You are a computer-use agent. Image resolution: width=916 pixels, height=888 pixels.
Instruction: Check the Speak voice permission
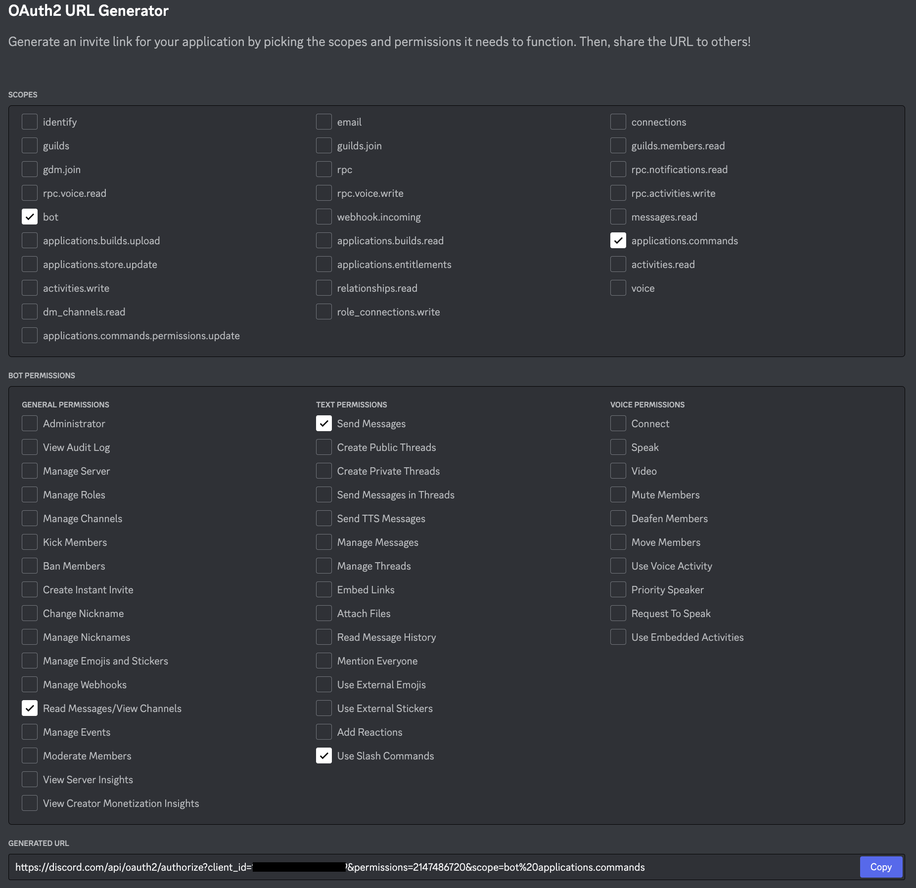pos(618,447)
